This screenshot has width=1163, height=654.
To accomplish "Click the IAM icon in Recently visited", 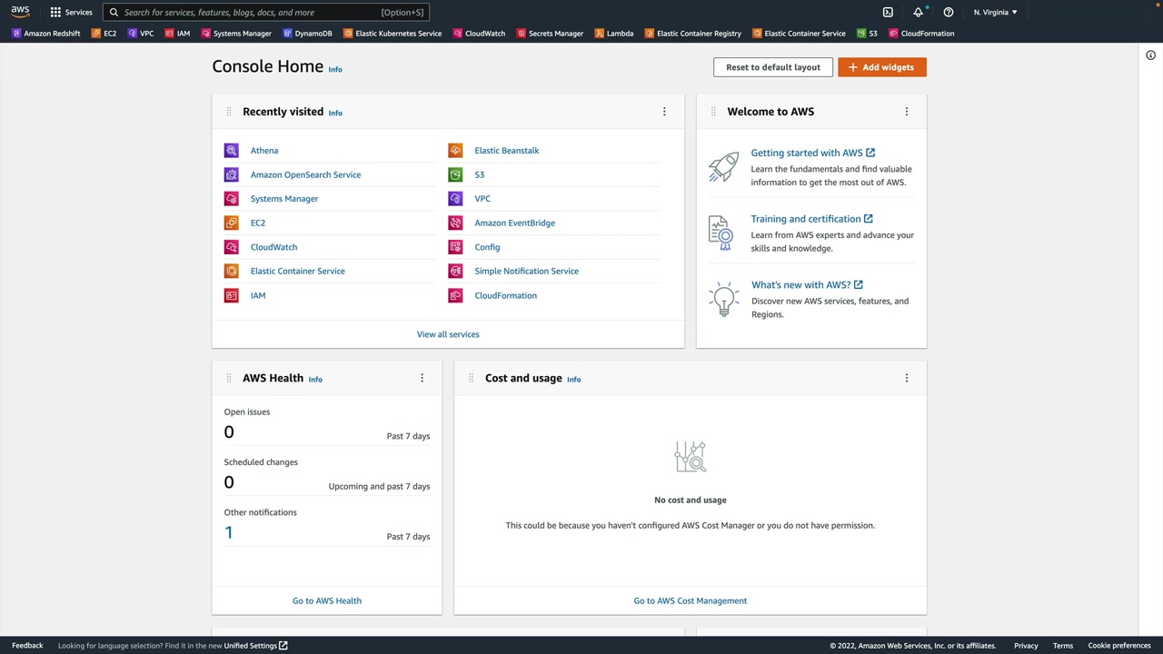I will 232,295.
